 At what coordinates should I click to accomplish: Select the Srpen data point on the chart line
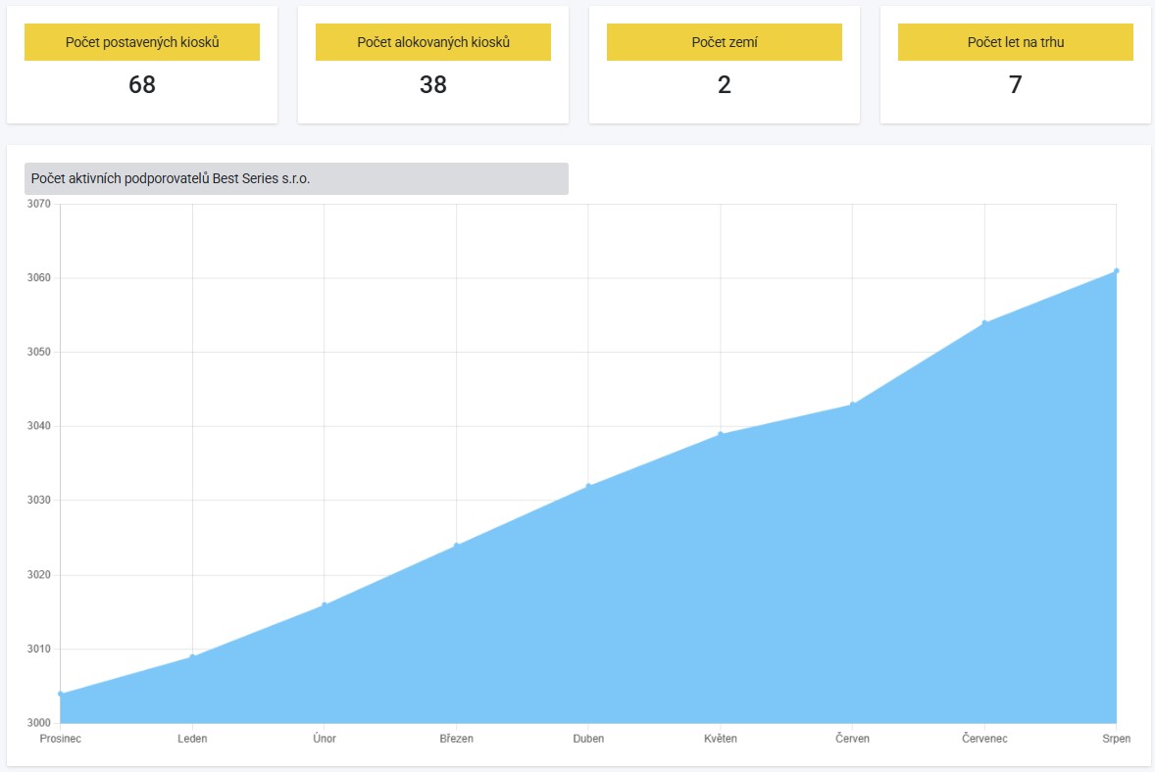point(1116,271)
